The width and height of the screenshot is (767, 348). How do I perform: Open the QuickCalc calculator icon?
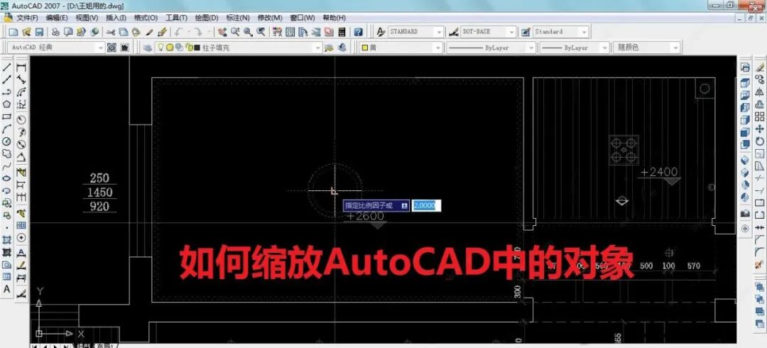342,32
